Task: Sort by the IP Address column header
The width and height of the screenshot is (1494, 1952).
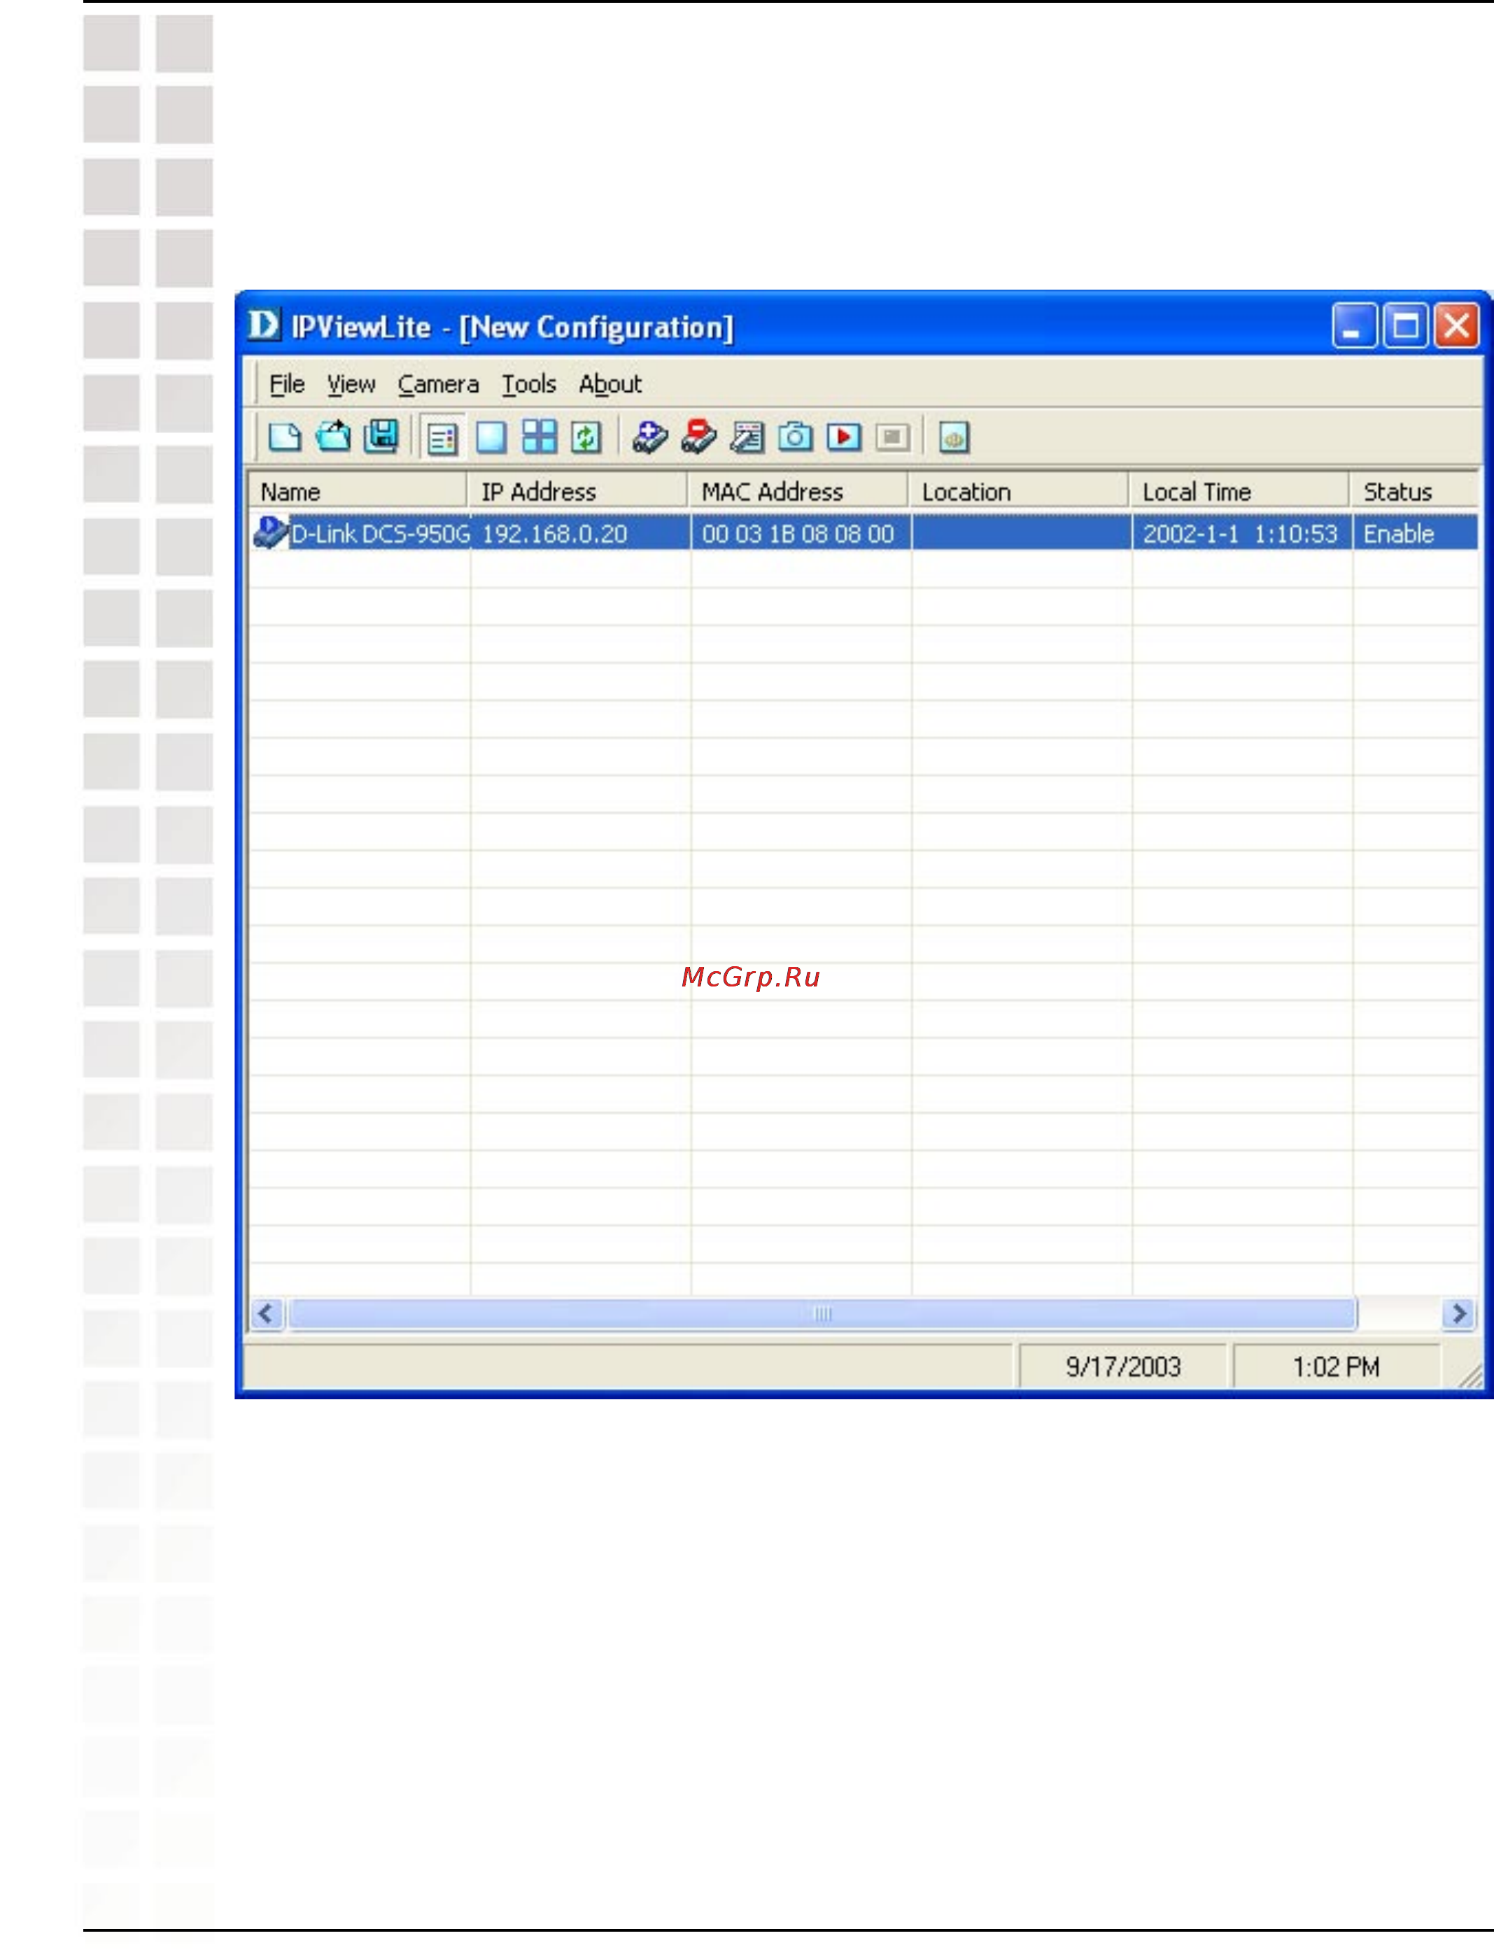Action: click(x=578, y=492)
